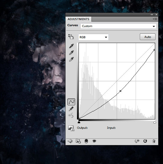This screenshot has width=163, height=164.
Task: Select the bottom-left curve control point
Action: [79, 119]
